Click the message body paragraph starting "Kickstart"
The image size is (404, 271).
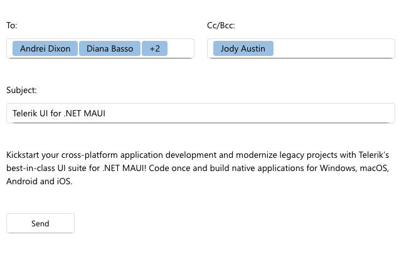(198, 168)
